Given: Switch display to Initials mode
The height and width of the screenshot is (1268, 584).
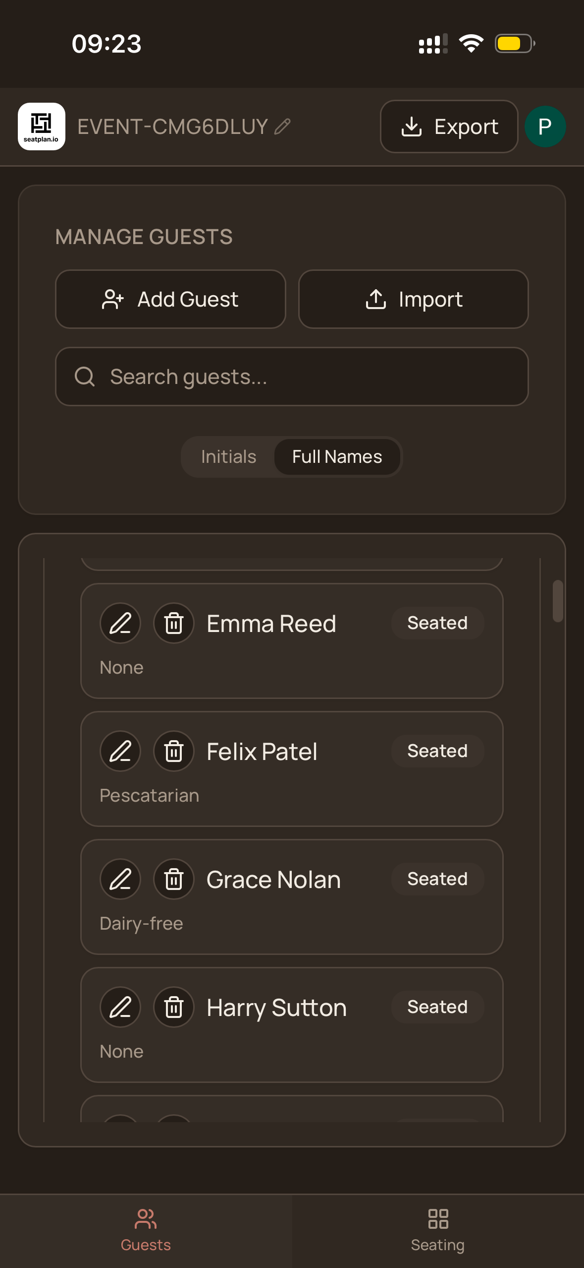Looking at the screenshot, I should 229,456.
